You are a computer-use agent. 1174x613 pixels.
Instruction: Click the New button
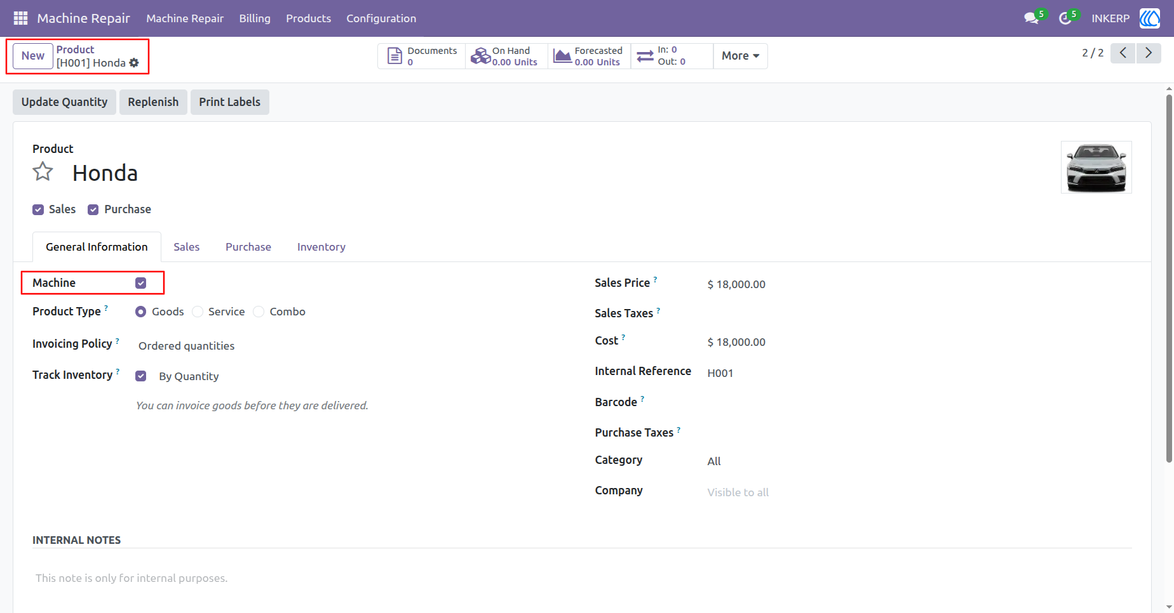click(33, 56)
